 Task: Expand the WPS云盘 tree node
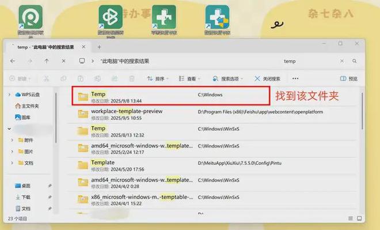coord(9,95)
